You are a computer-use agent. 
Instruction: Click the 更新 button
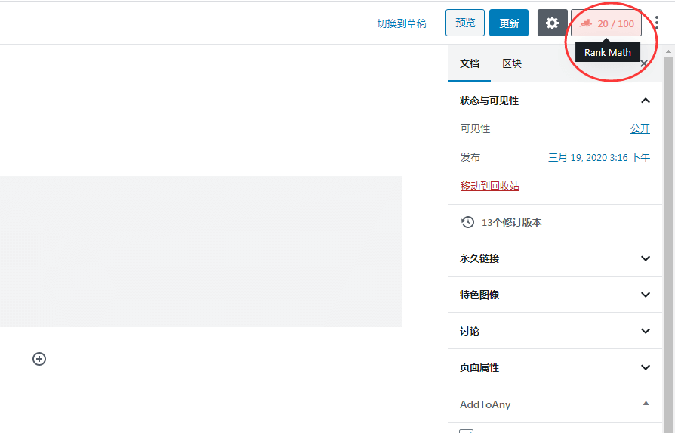tap(509, 23)
